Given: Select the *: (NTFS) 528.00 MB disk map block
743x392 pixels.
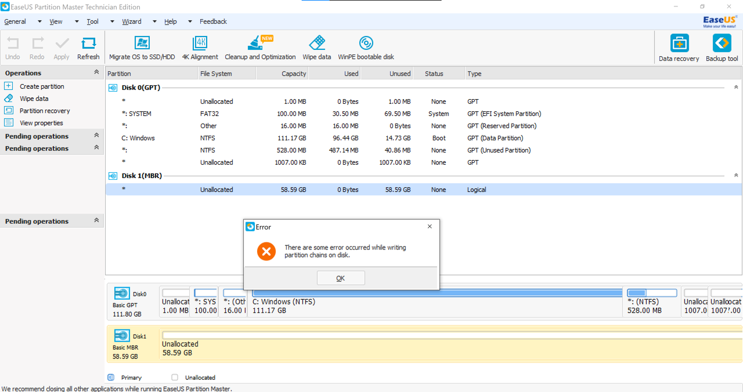Looking at the screenshot, I should pos(652,302).
